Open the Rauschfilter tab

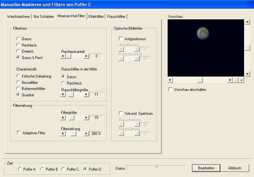coord(116,17)
